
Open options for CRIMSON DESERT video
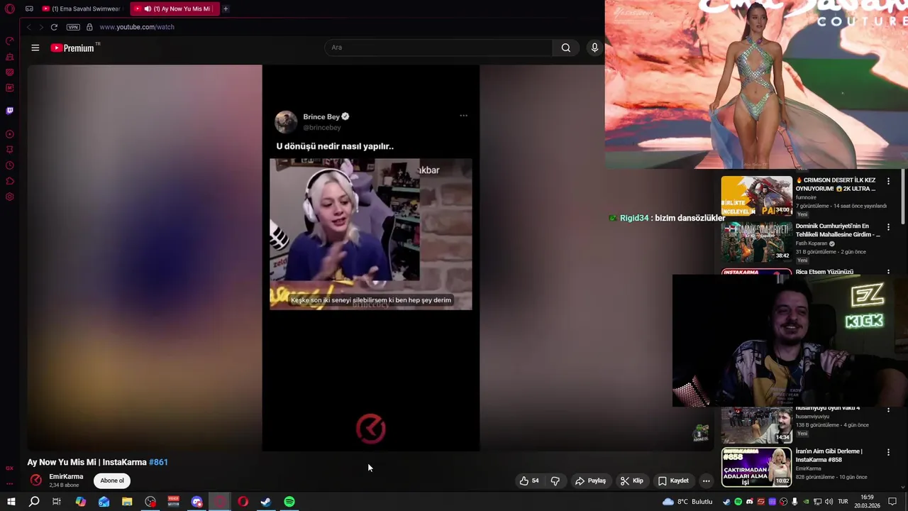click(888, 182)
